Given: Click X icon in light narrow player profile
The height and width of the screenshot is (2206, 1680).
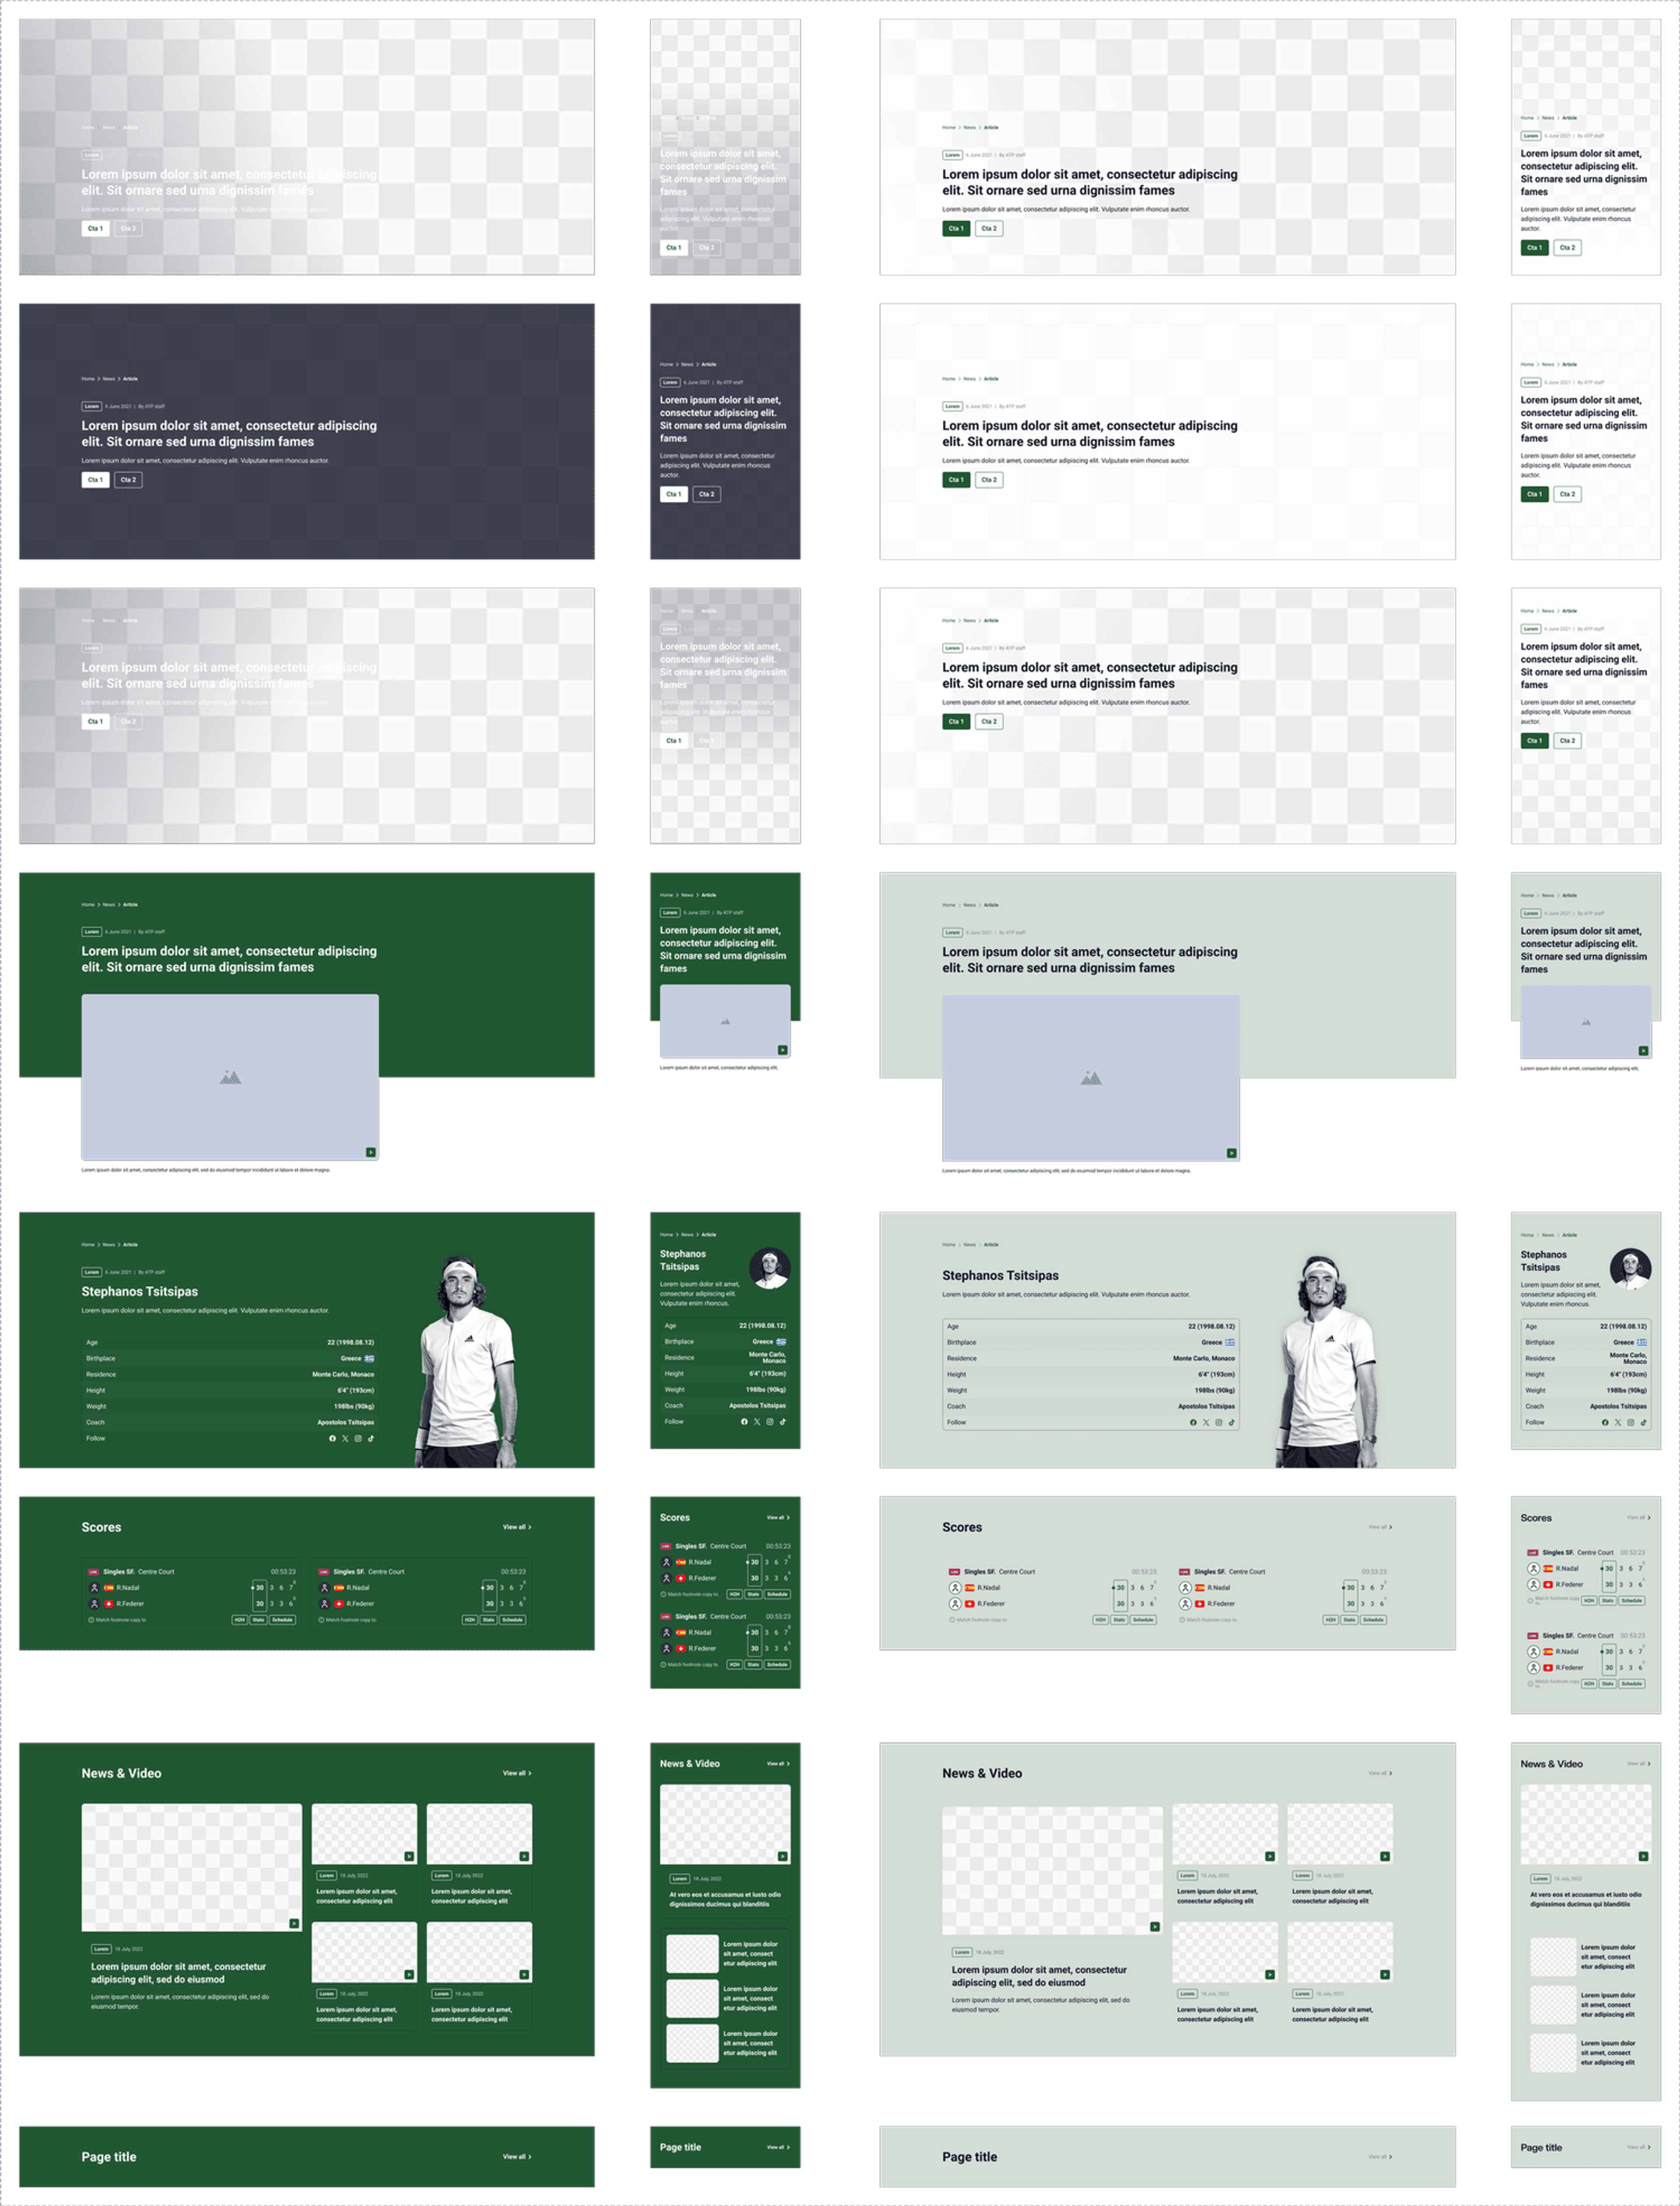Looking at the screenshot, I should point(1617,1422).
